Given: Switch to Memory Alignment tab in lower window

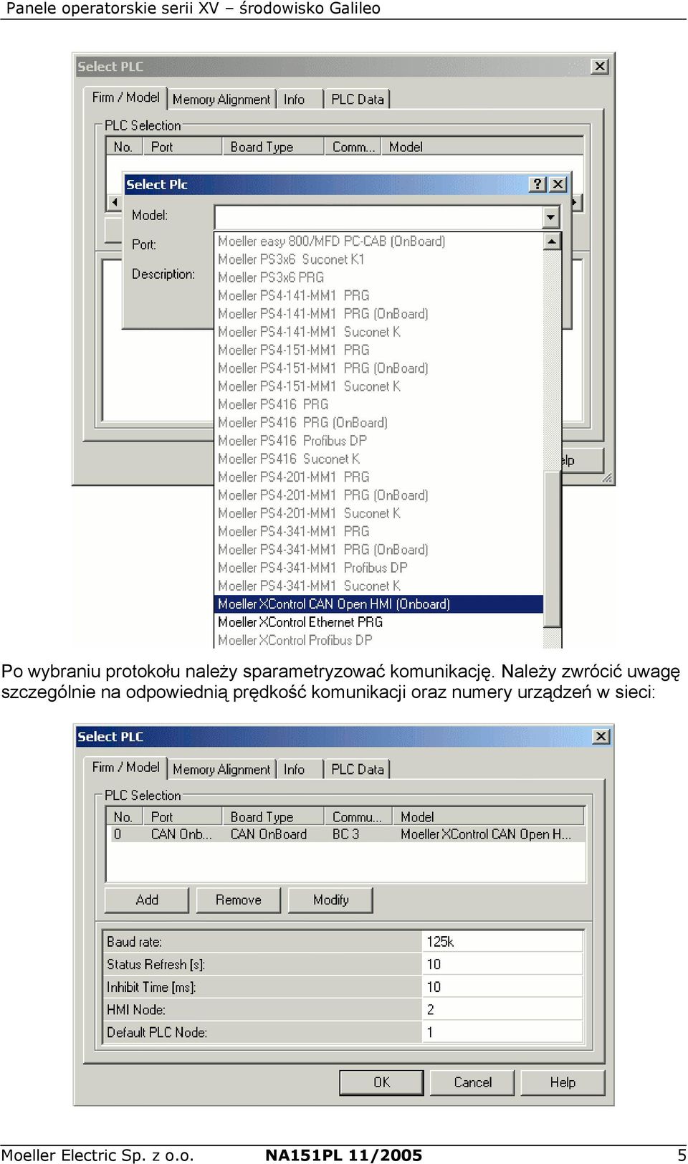Looking at the screenshot, I should [x=221, y=770].
